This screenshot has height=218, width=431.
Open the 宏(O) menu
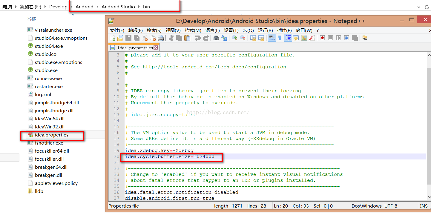[248, 30]
